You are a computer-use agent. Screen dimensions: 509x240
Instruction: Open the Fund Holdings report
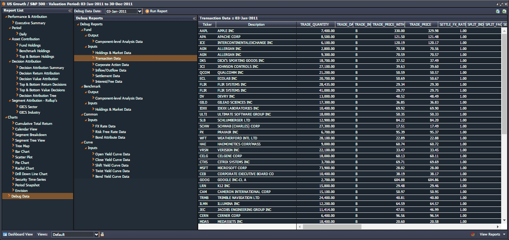30,45
